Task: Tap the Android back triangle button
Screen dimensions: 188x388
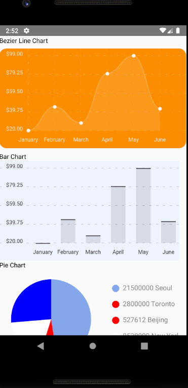Action: 41,346
